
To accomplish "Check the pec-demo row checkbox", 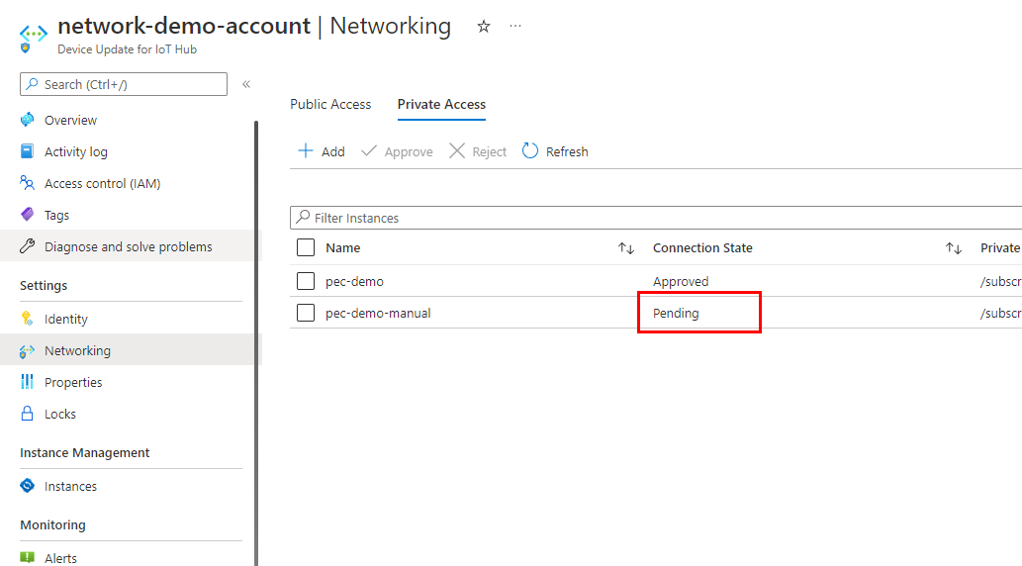I will [x=306, y=281].
